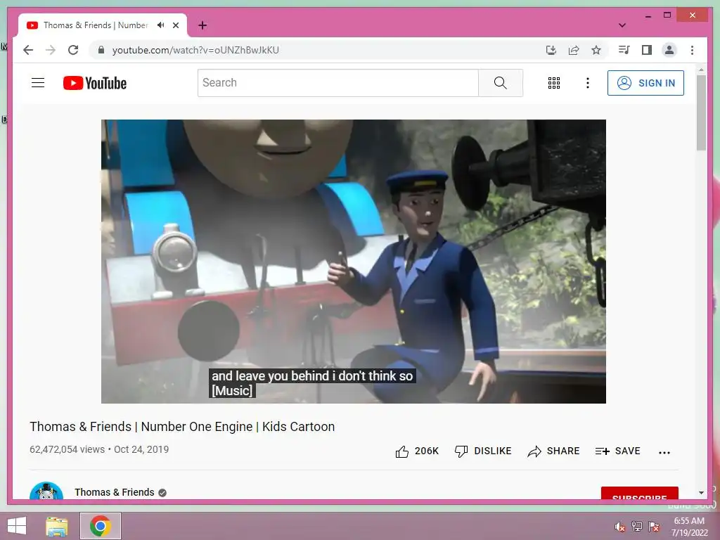Open Chrome media controls icon
Image resolution: width=720 pixels, height=540 pixels.
624,50
